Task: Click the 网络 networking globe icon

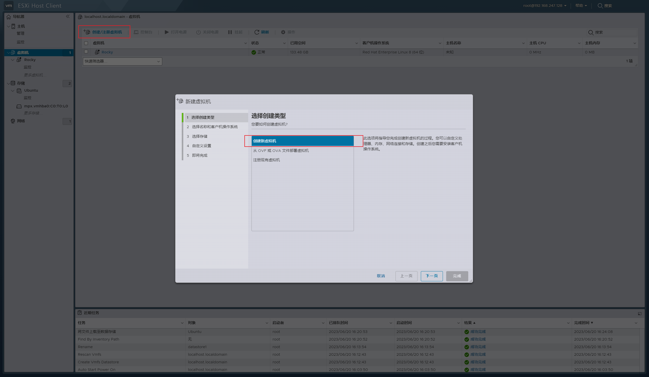Action: 13,121
